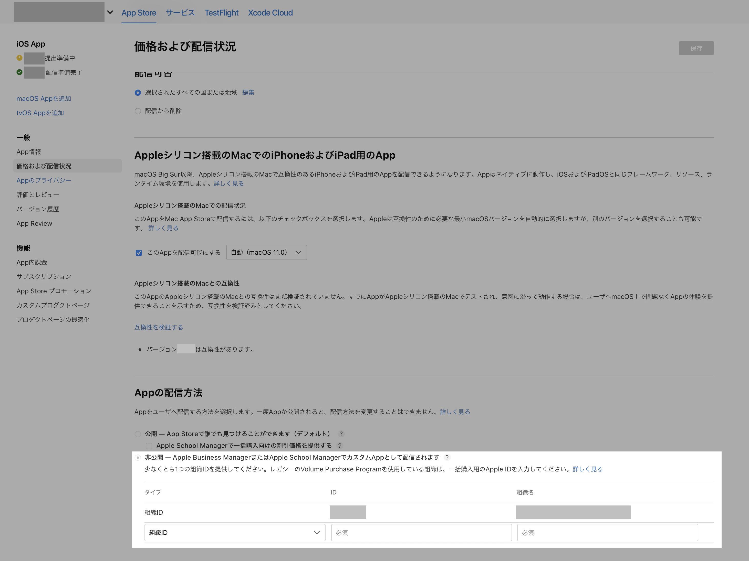Select 価格および配信状況 in the sidebar
This screenshot has width=749, height=561.
(67, 166)
